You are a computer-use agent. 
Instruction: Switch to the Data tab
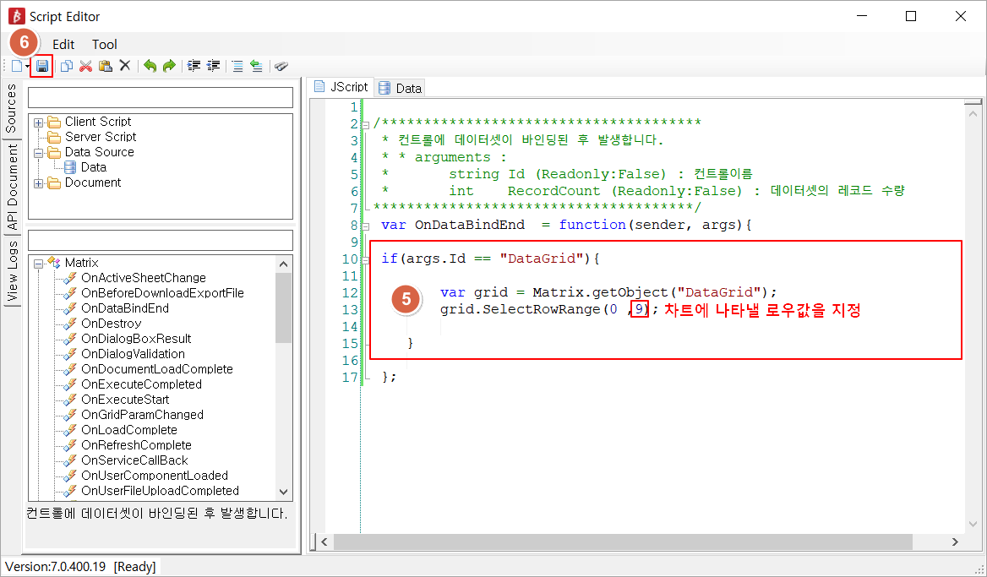coord(401,88)
